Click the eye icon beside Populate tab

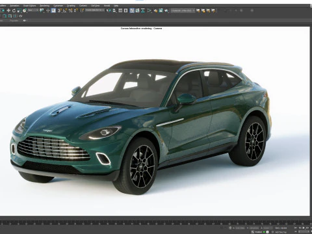tap(24, 21)
